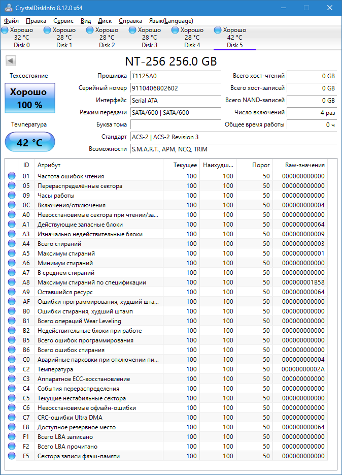Viewport: 342px width, 475px height.
Task: Click the status orb for Всего стираний row
Action: (x=12, y=243)
